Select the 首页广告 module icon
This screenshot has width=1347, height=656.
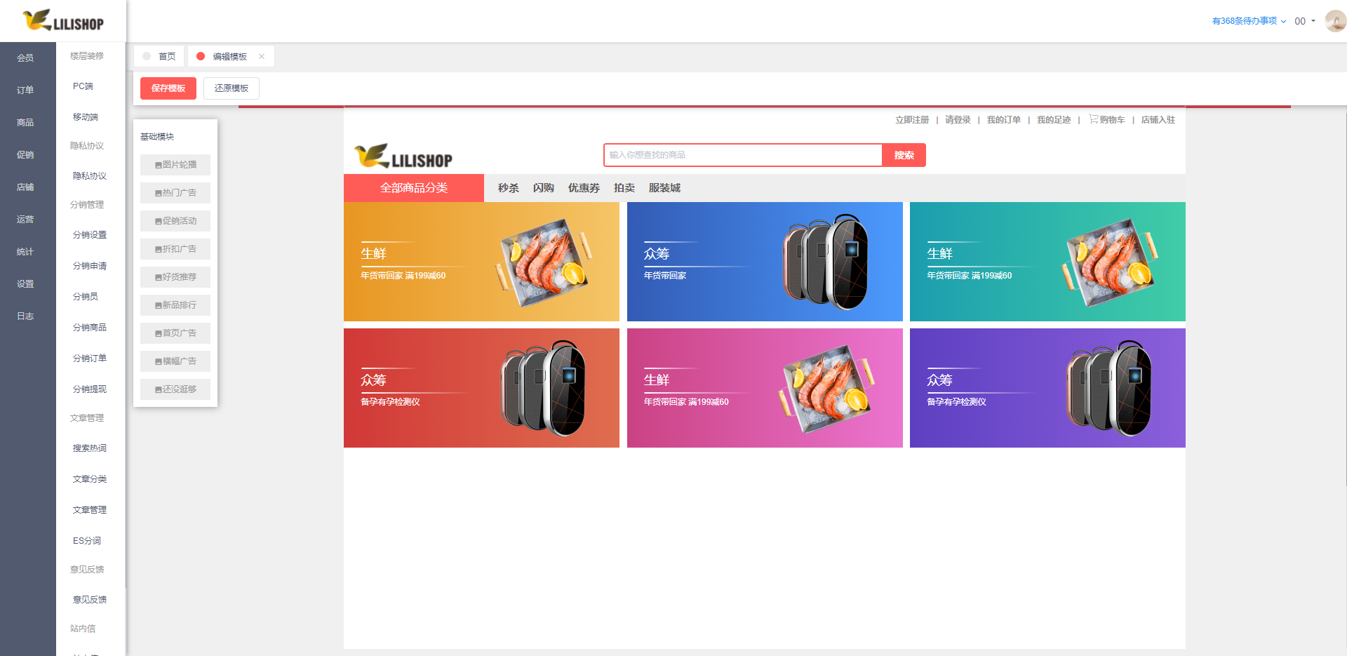159,333
